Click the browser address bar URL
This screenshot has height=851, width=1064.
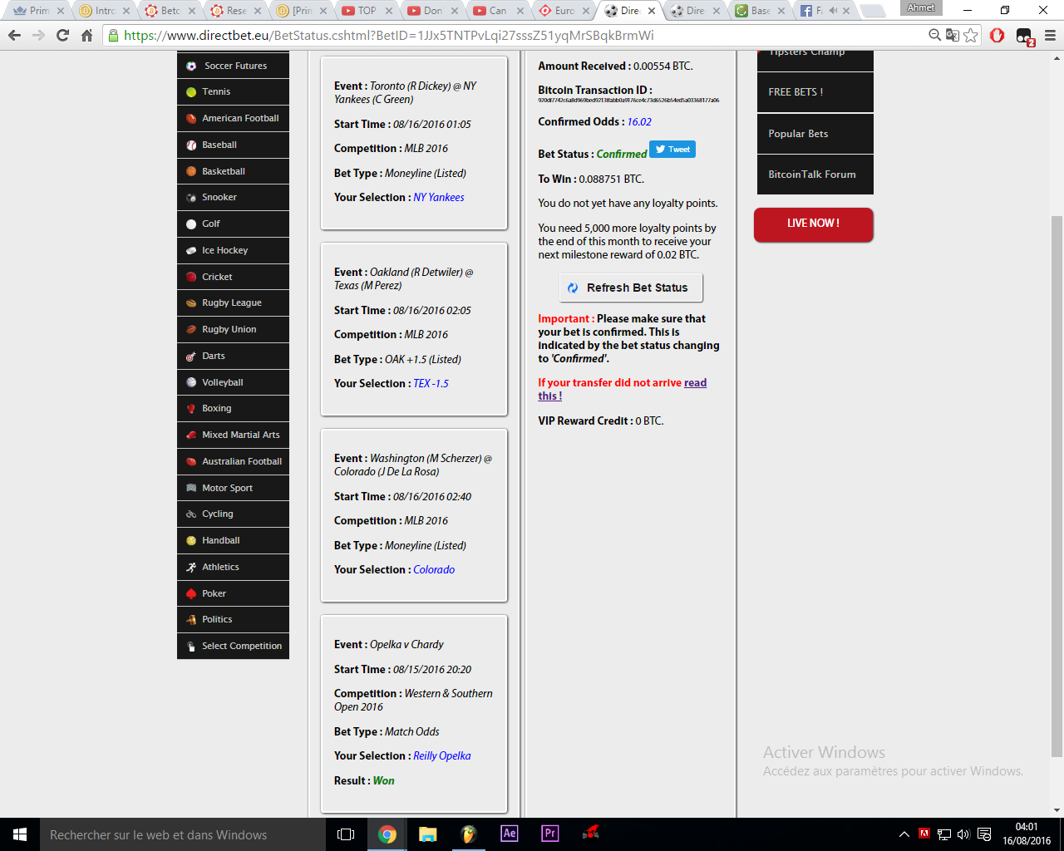pos(389,36)
